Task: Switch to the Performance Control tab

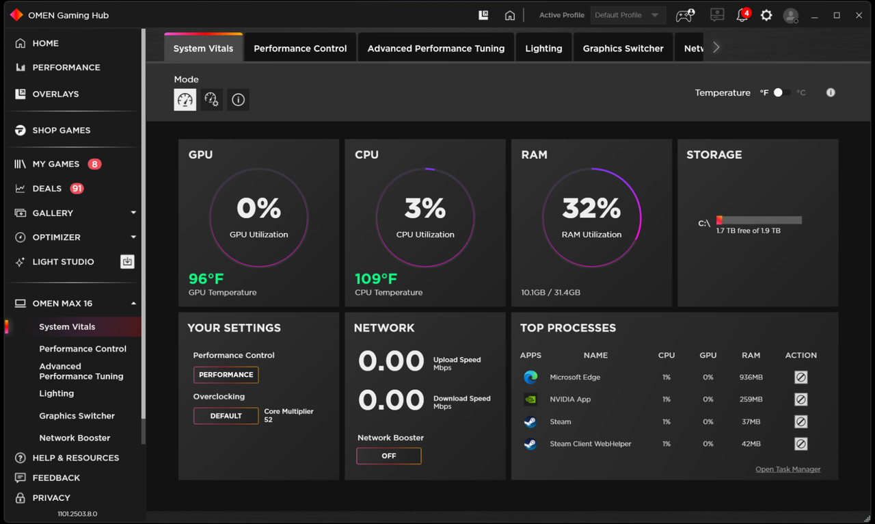Action: click(x=300, y=49)
